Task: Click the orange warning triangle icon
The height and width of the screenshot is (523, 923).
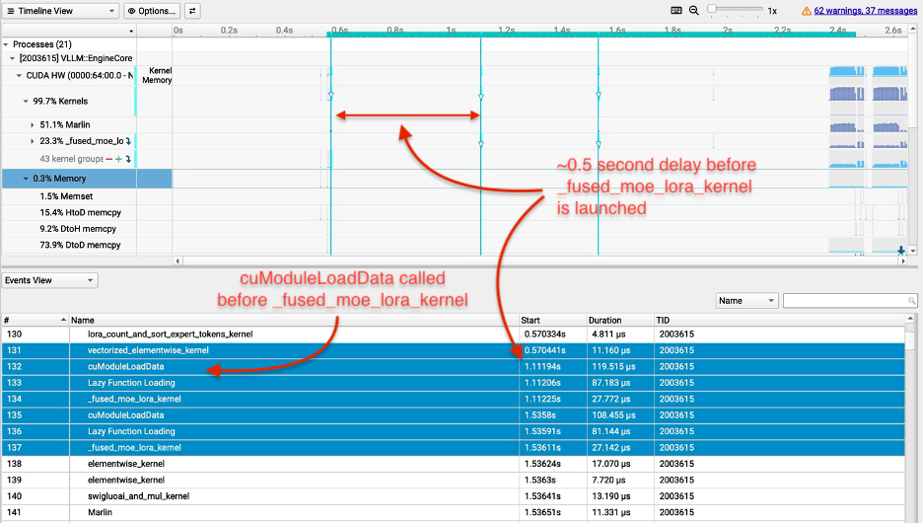Action: click(x=806, y=11)
